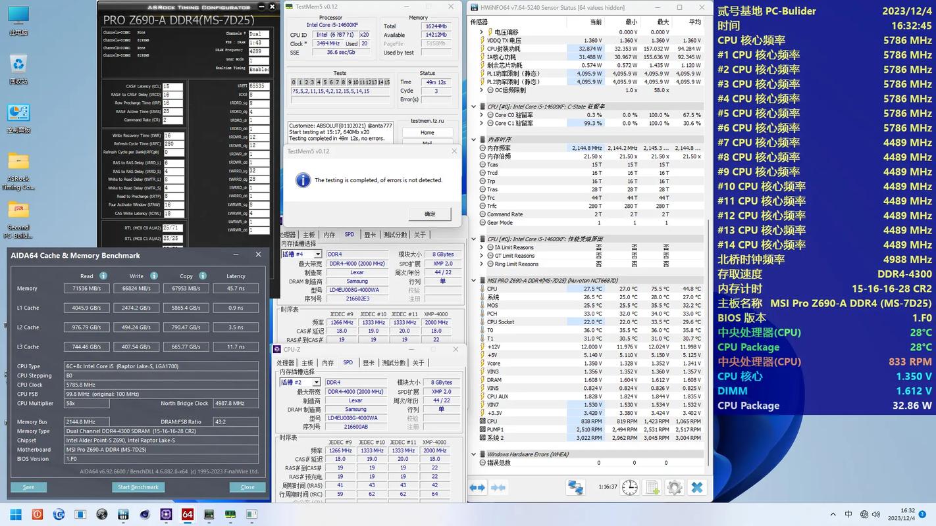
Task: Show hidden icons tray chevron
Action: tap(833, 514)
